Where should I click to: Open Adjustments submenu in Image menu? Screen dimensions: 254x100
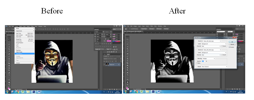25,31
